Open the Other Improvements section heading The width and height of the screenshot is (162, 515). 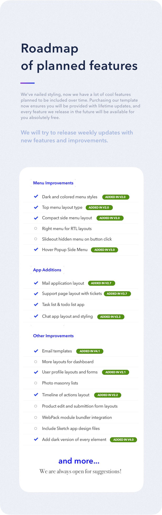pyautogui.click(x=53, y=336)
